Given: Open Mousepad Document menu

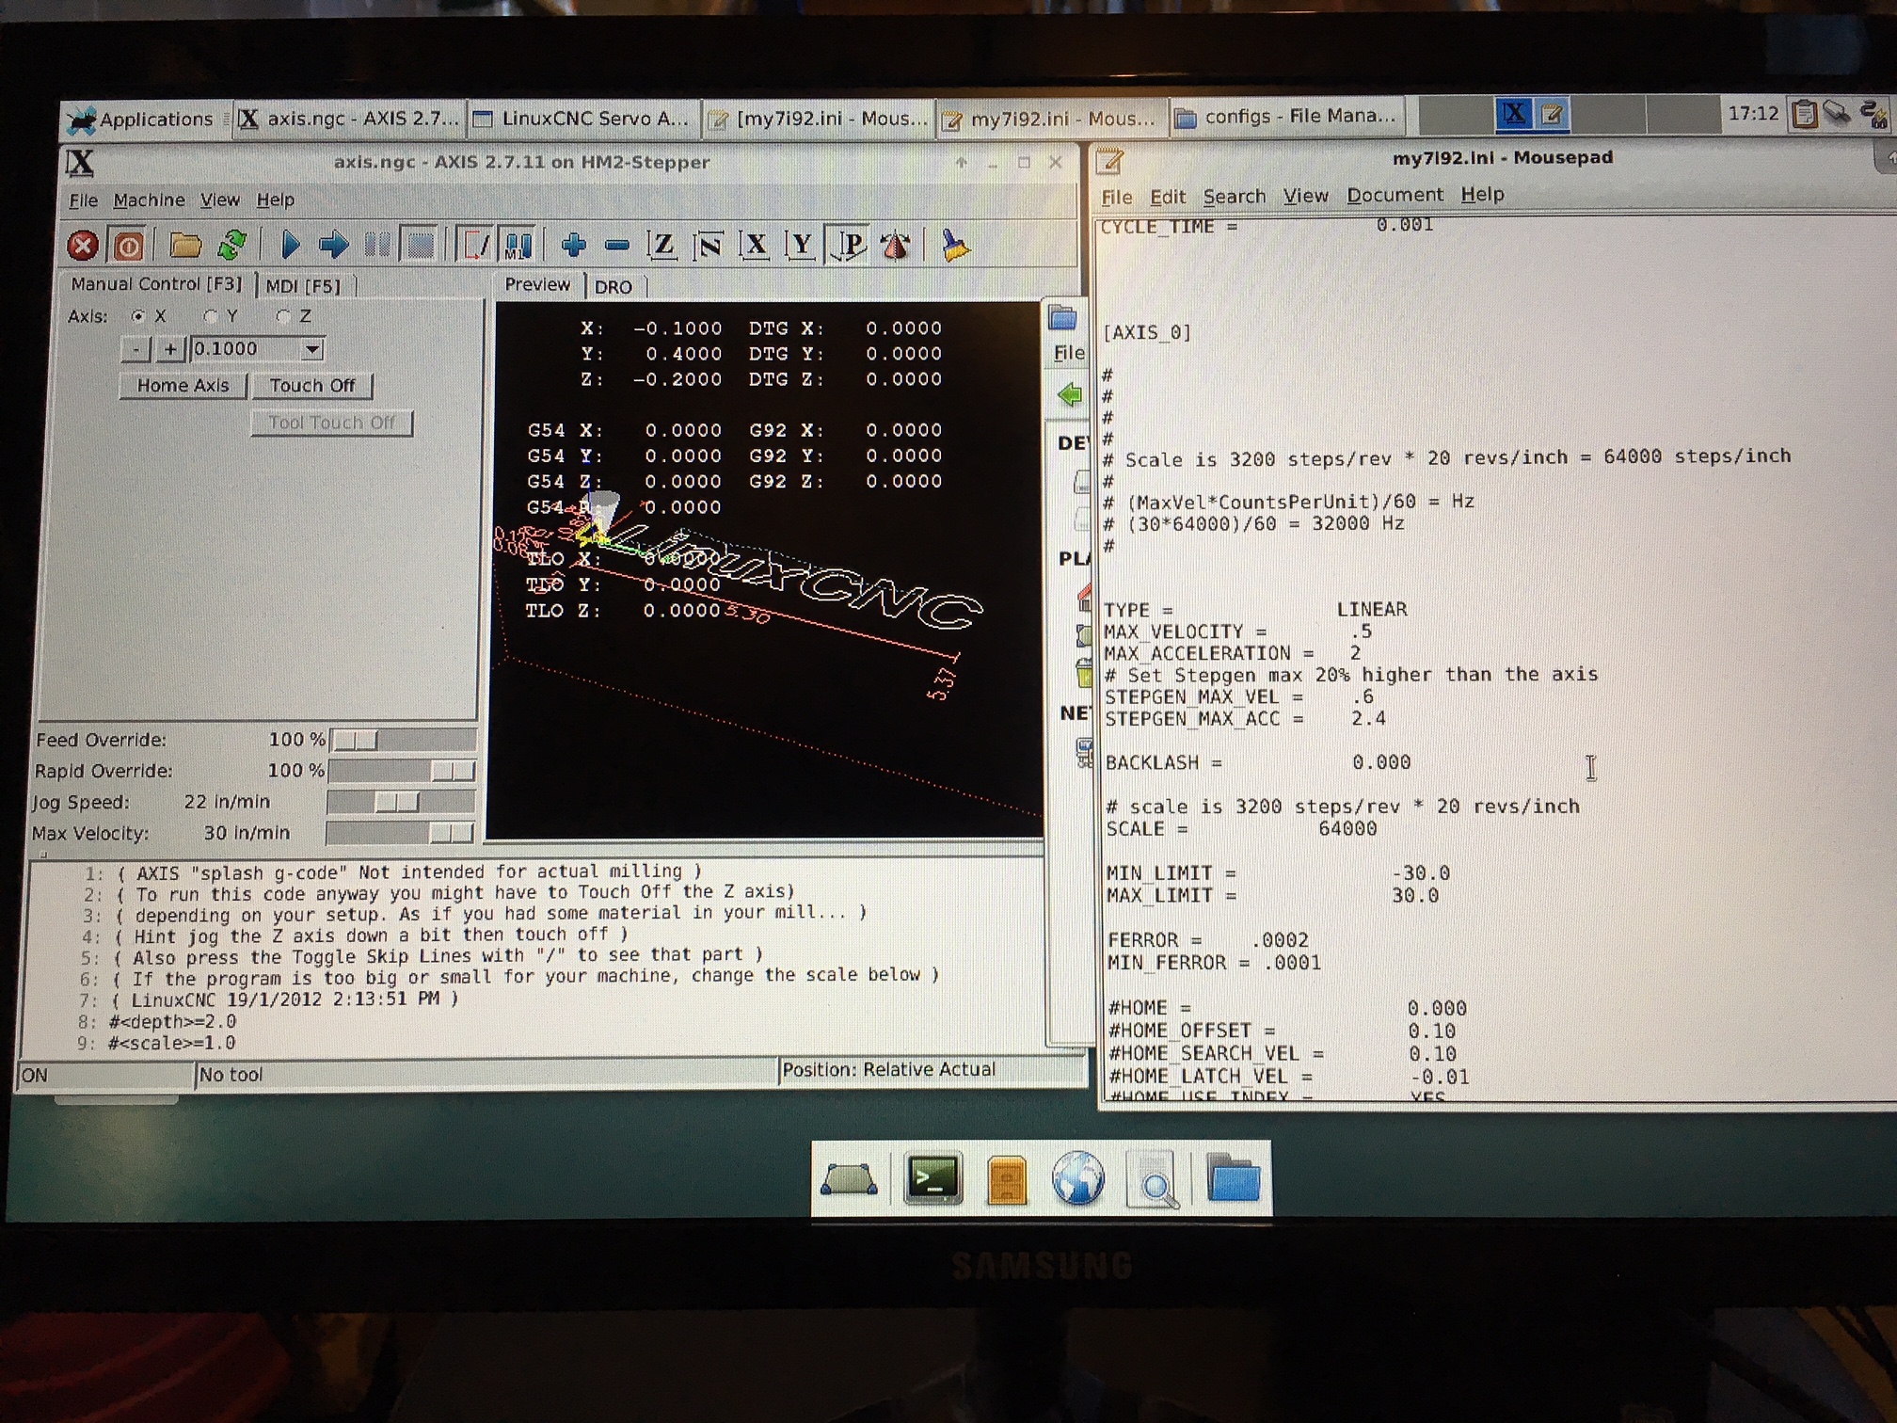Looking at the screenshot, I should (1395, 195).
